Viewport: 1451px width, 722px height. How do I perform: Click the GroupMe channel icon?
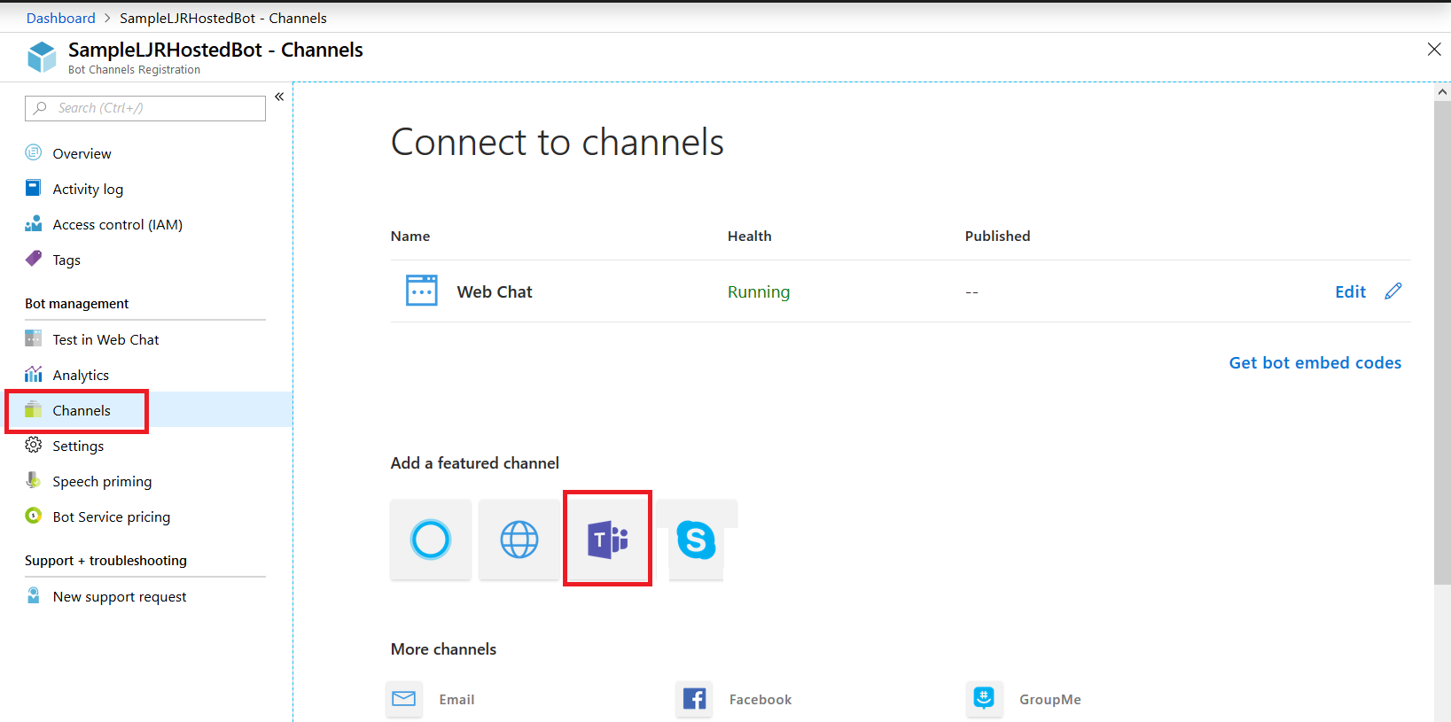tap(985, 699)
